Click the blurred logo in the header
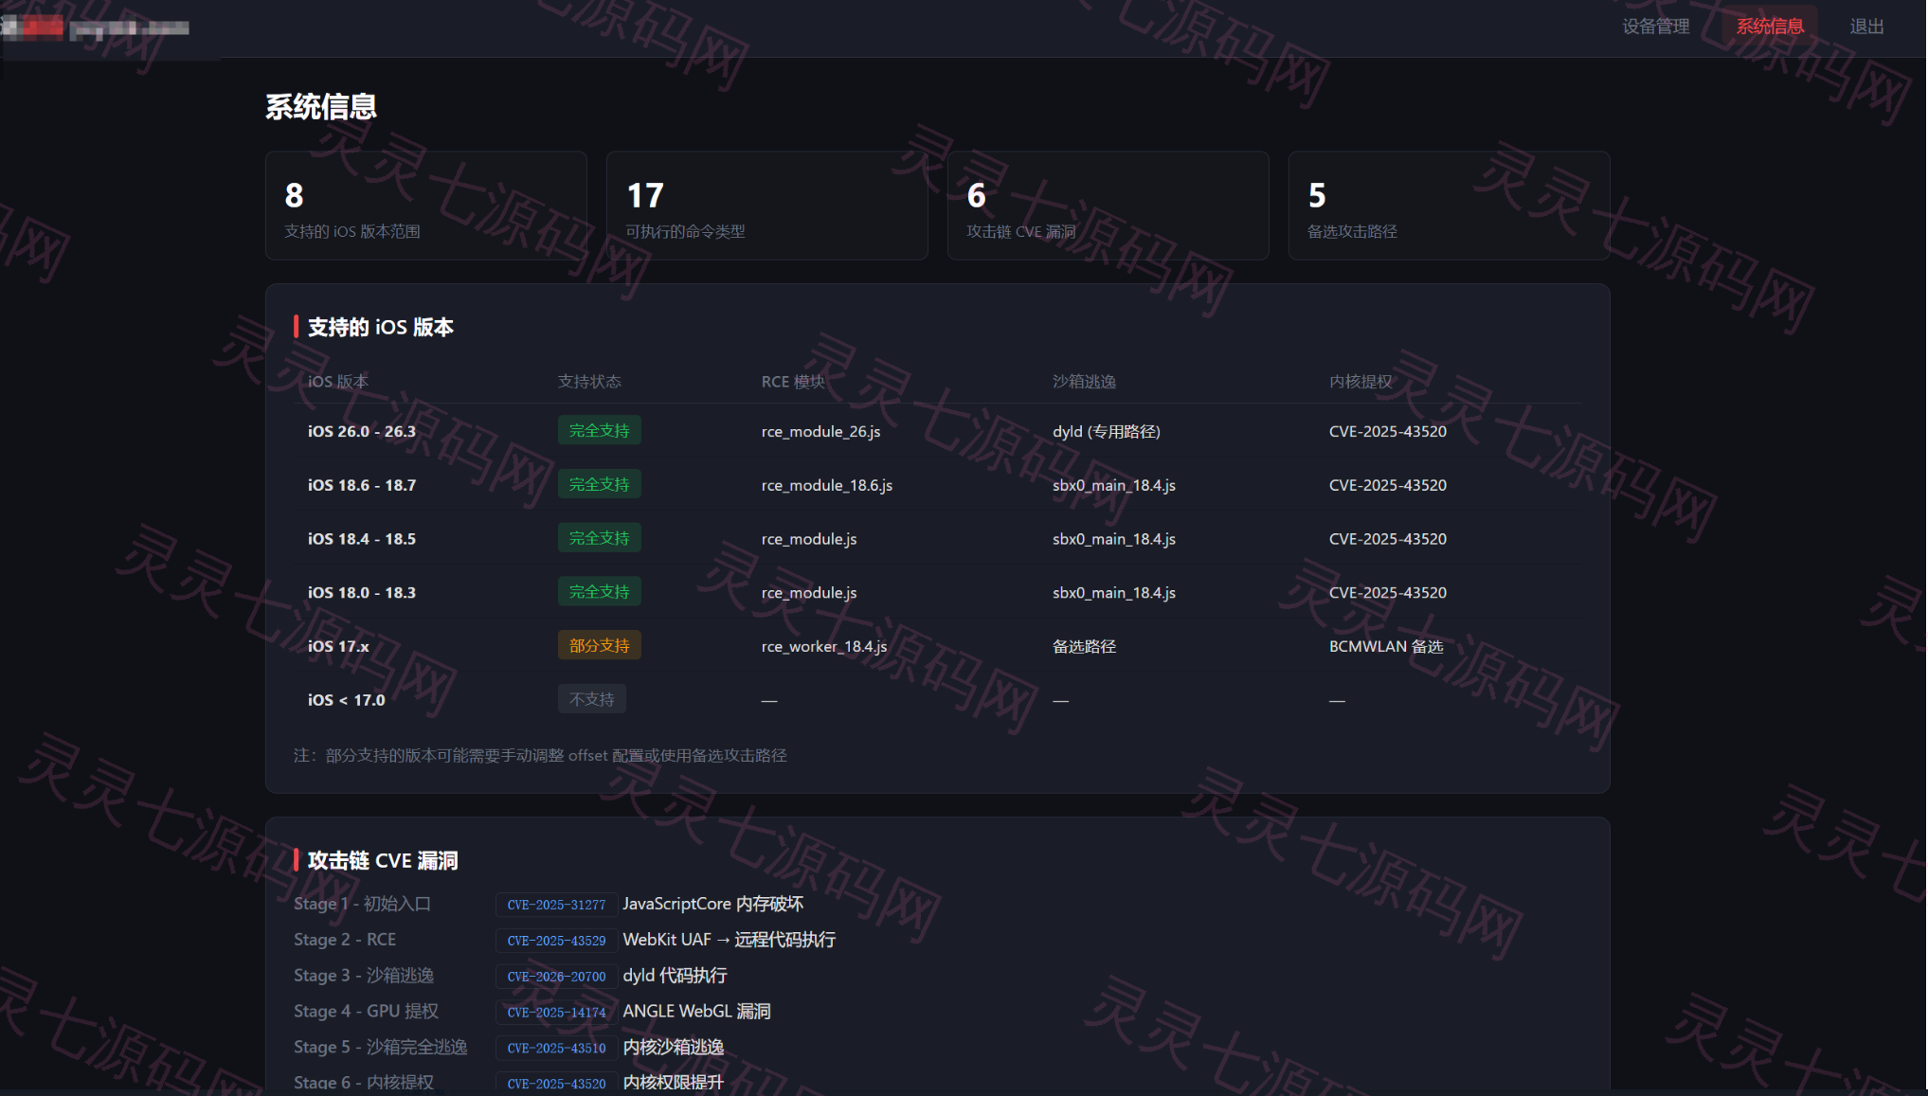The image size is (1928, 1096). click(x=95, y=27)
